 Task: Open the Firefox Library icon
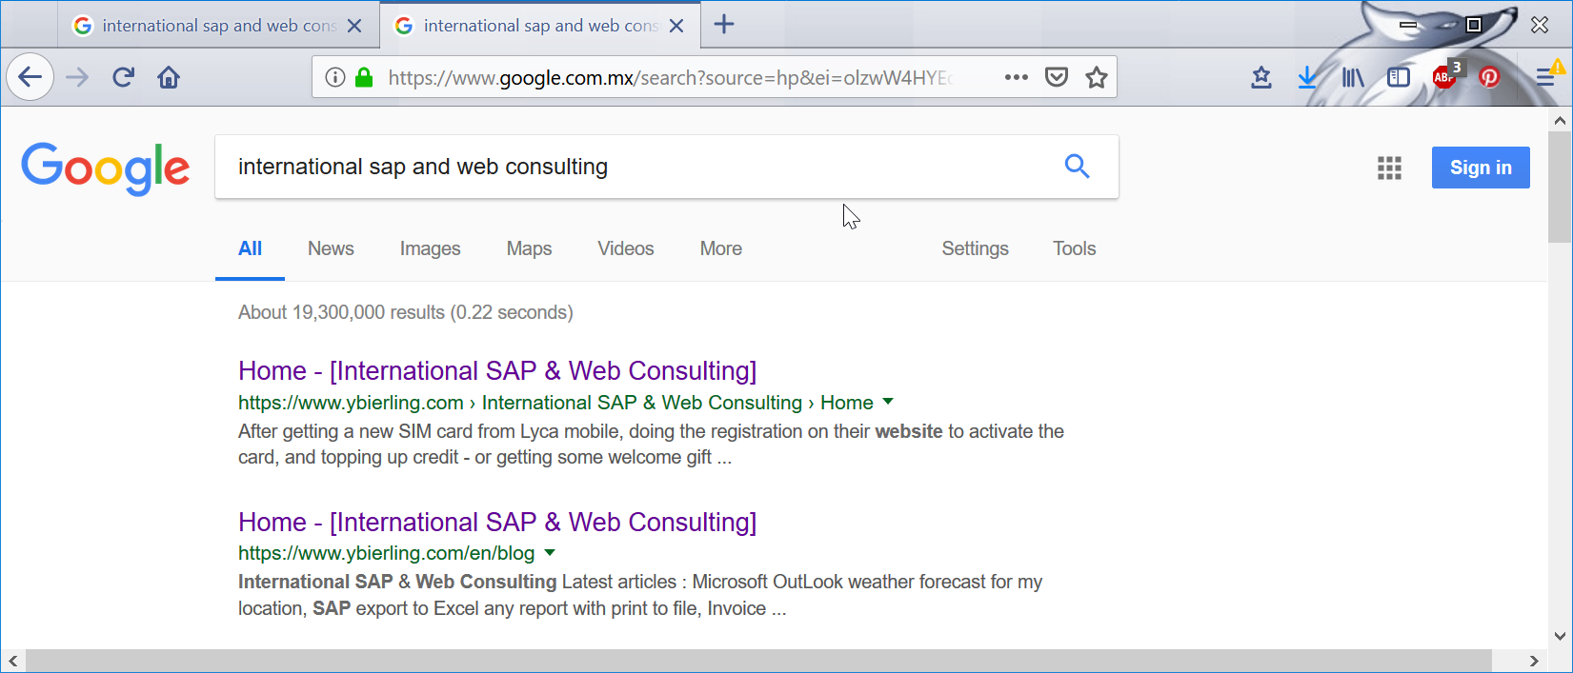1352,77
